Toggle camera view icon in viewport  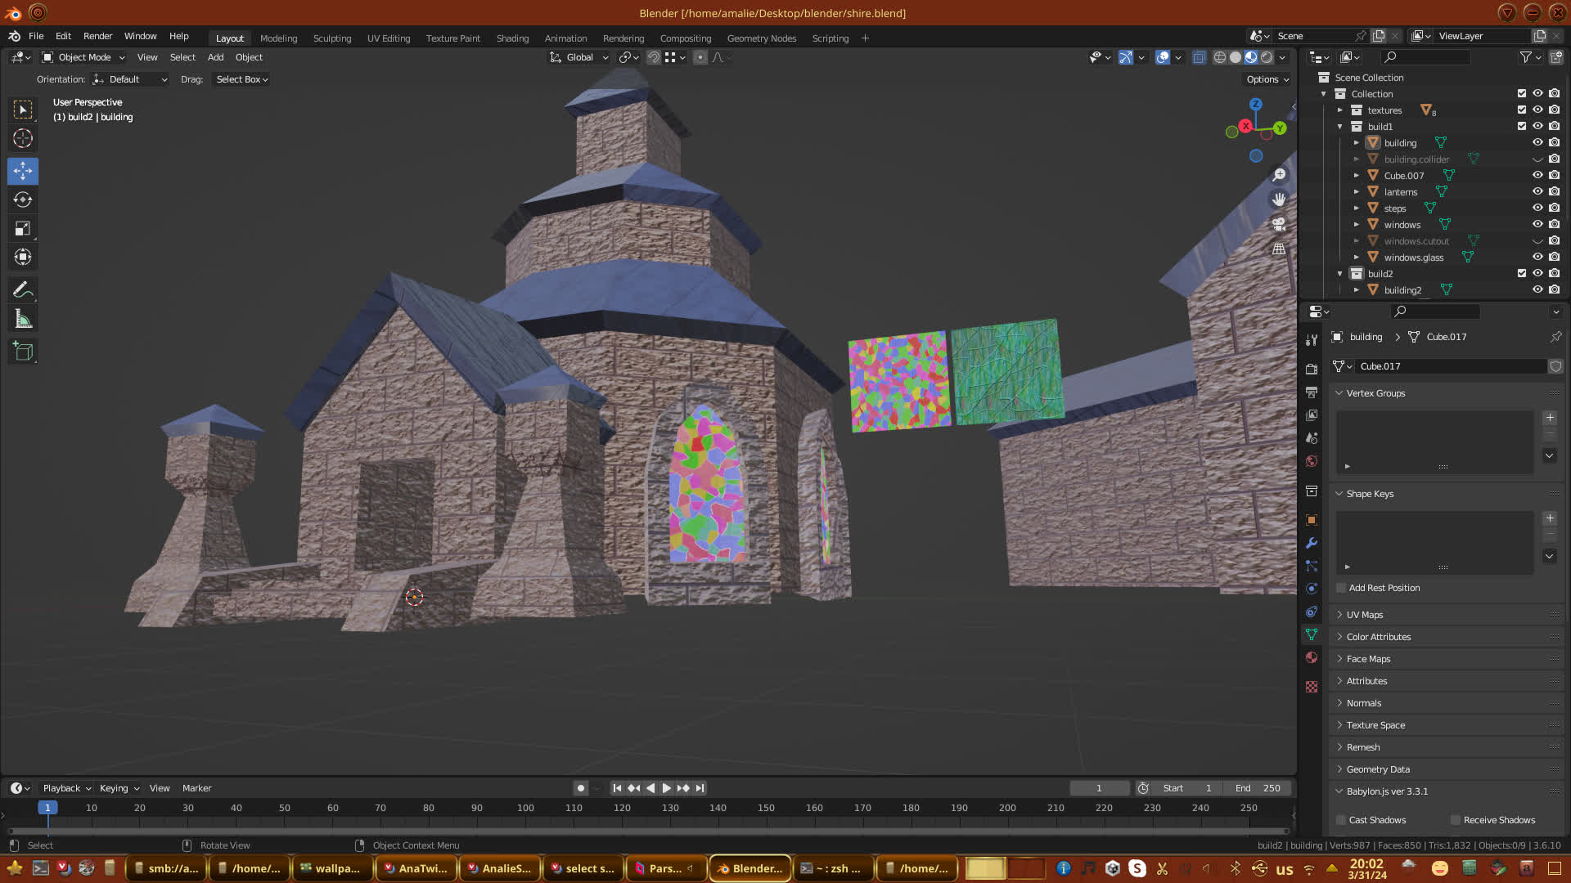[1279, 224]
